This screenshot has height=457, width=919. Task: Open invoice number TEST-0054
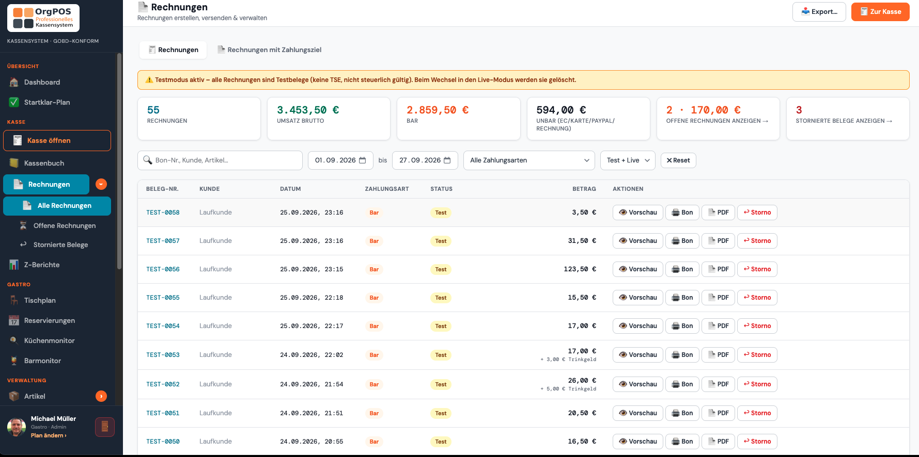pos(163,326)
